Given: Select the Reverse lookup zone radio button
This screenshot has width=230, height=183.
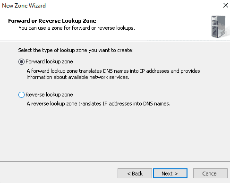Looking at the screenshot, I should pos(21,95).
